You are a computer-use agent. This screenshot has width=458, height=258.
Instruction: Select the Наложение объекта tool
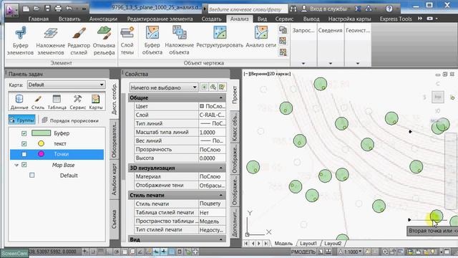[180, 40]
